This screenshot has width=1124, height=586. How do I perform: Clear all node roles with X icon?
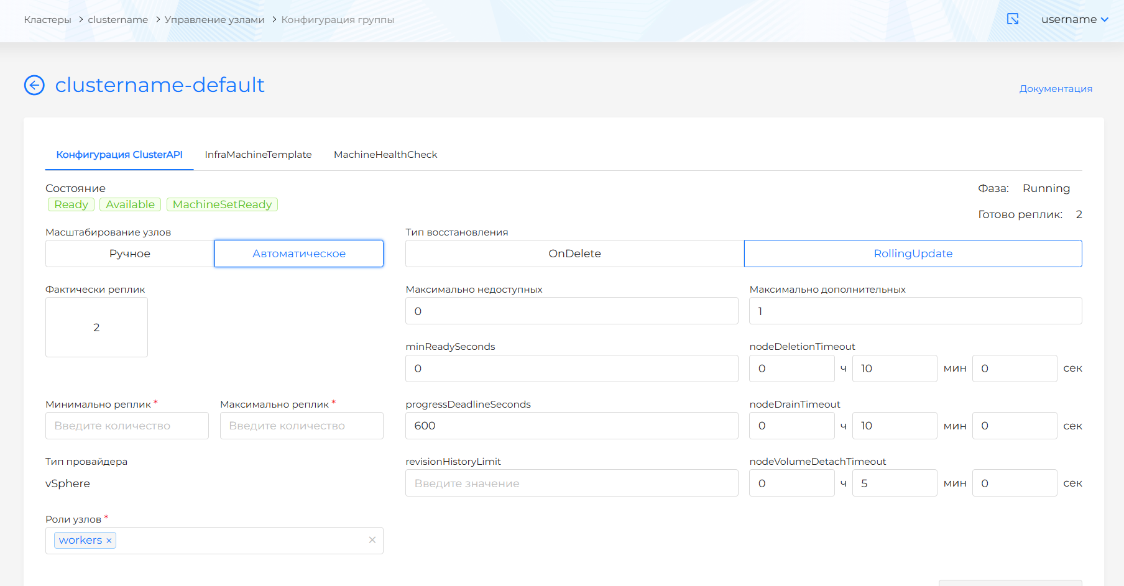coord(372,540)
